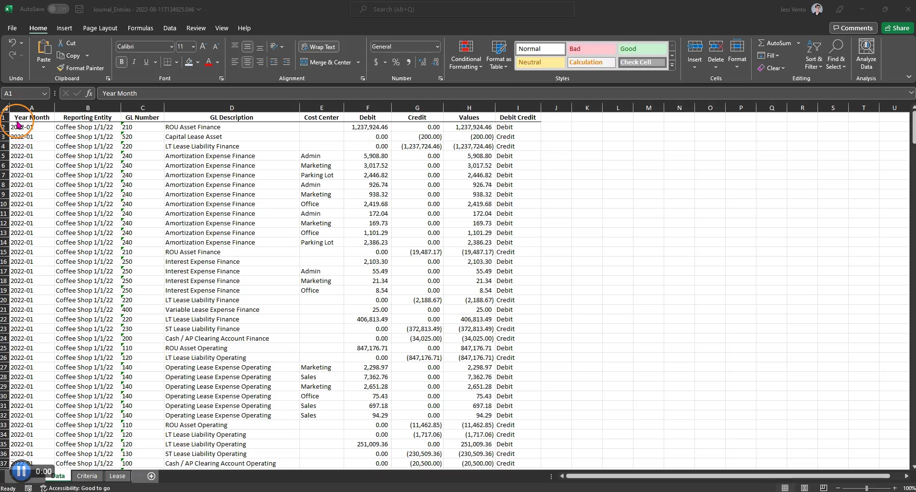Viewport: 916px width, 492px height.
Task: Click the Comments button
Action: coord(853,28)
